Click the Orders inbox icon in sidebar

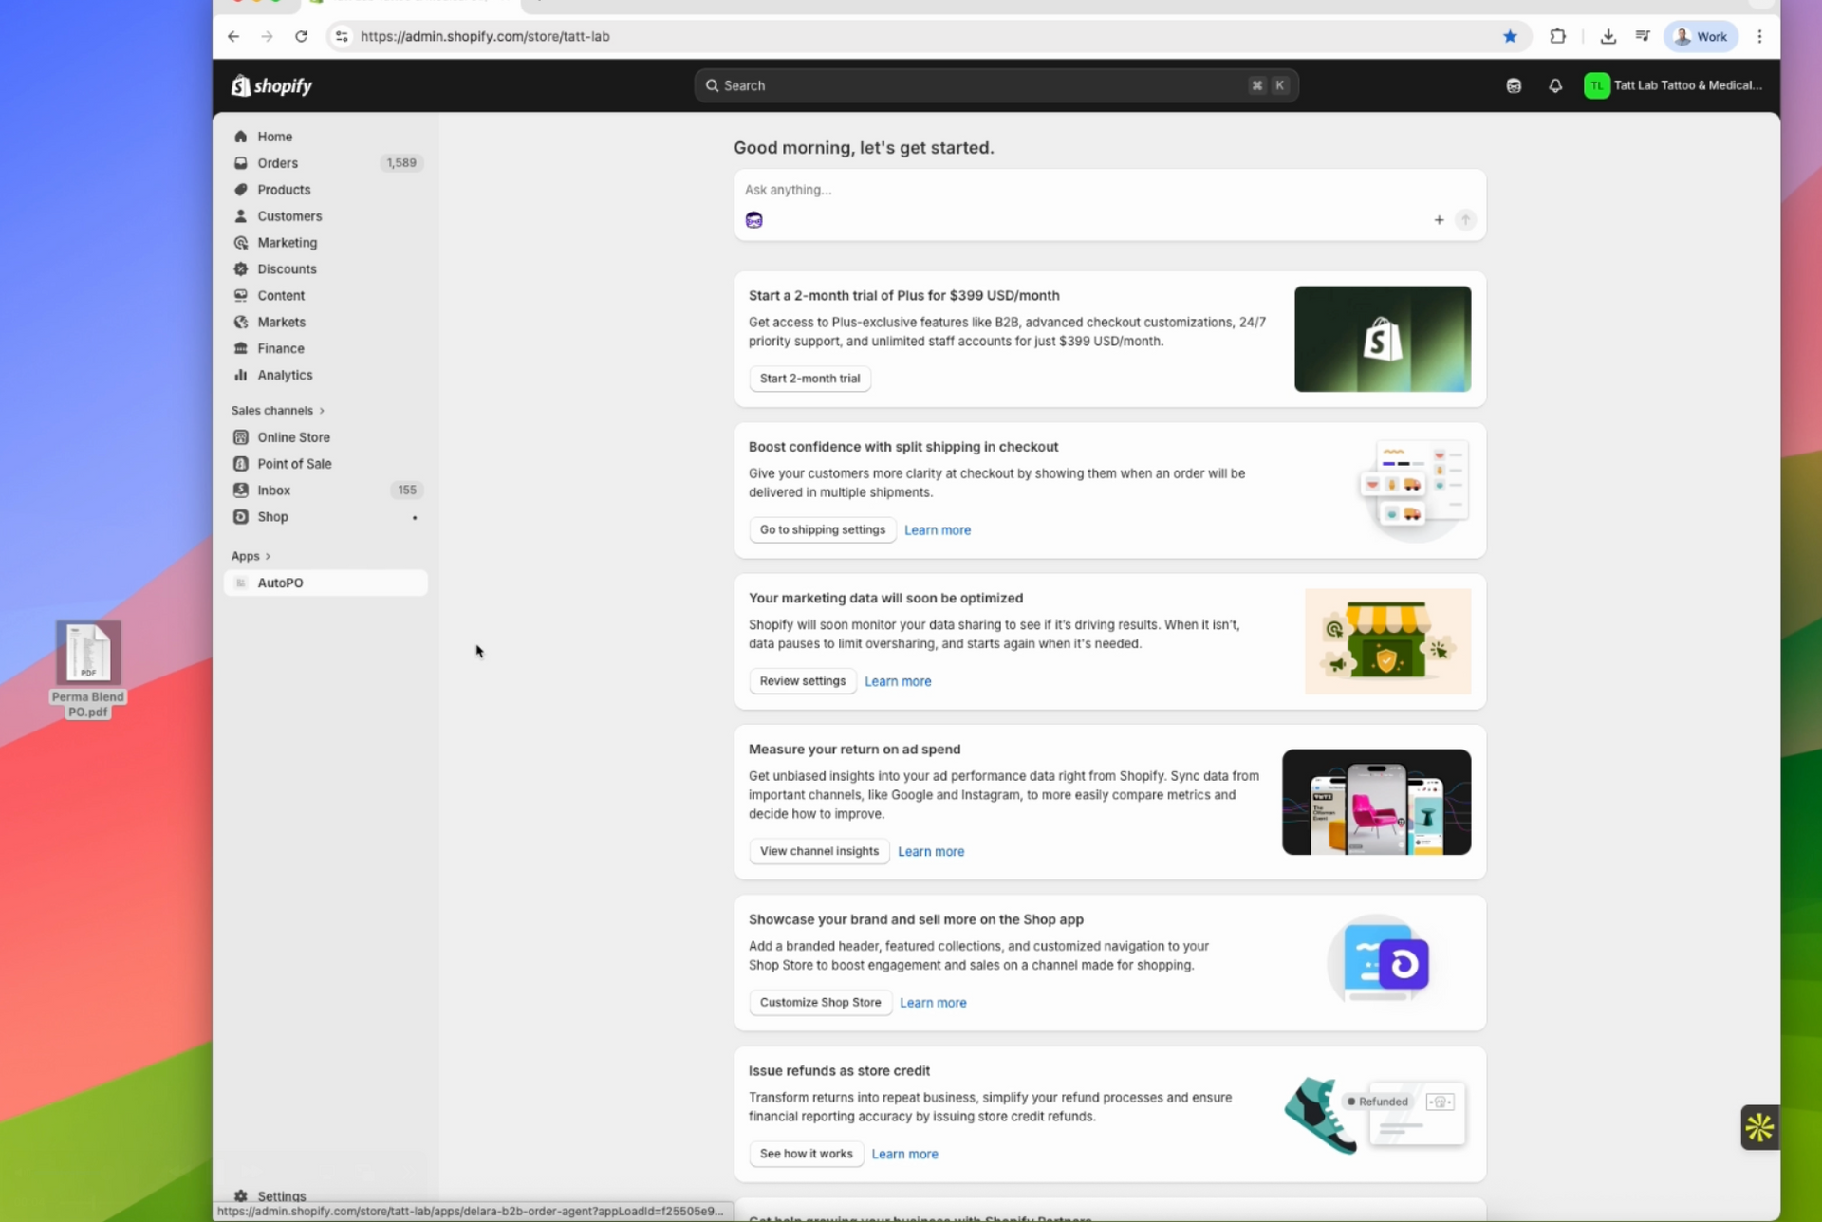pos(241,163)
